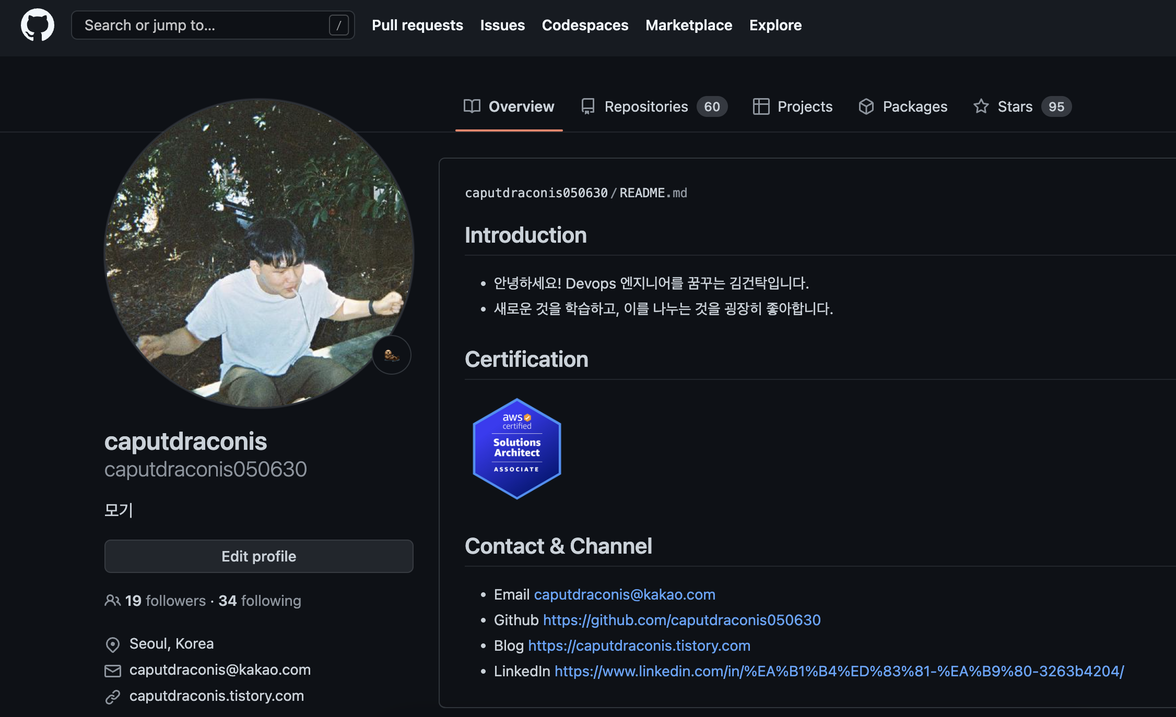Open the 19 followers link
The image size is (1176, 717).
click(x=165, y=601)
